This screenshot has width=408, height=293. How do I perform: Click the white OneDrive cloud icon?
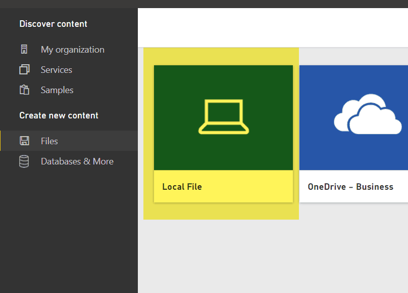click(364, 114)
